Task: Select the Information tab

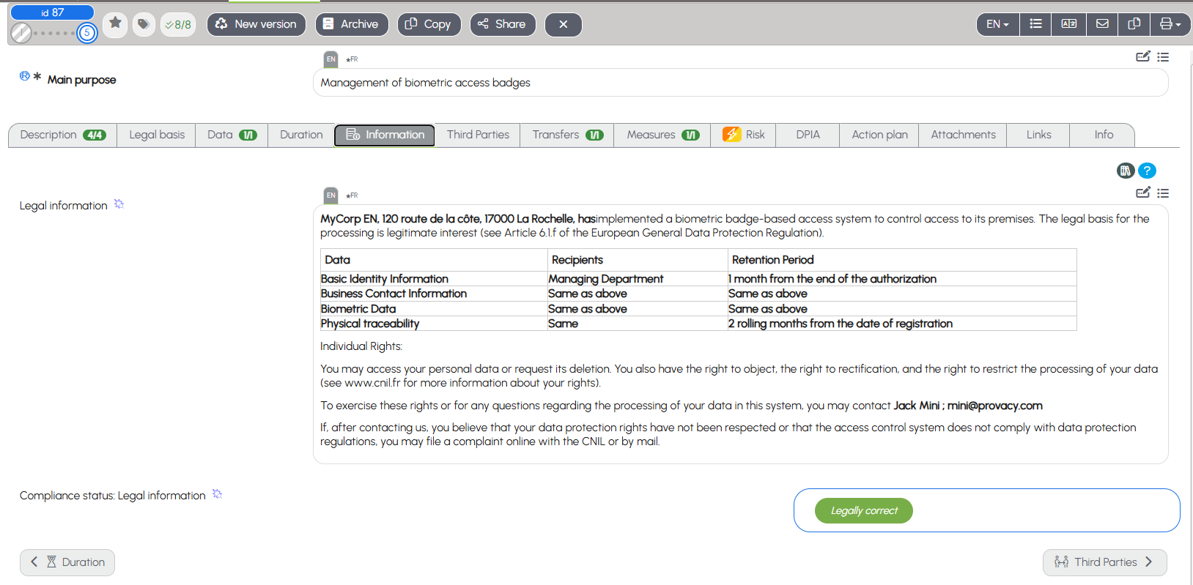Action: tap(385, 135)
